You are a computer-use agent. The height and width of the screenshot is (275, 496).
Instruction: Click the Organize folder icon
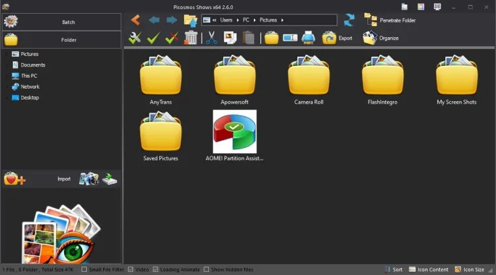tap(370, 38)
